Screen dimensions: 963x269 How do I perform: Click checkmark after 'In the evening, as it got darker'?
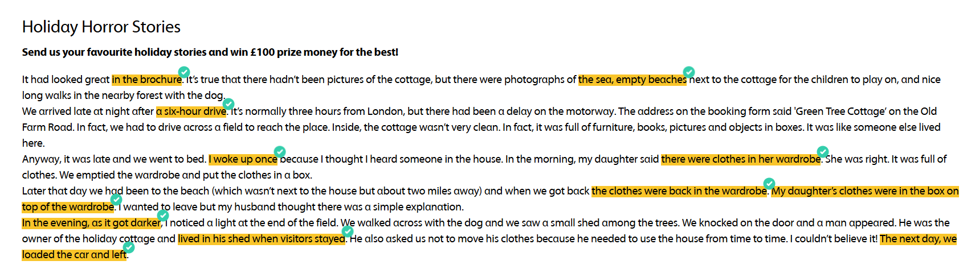(x=163, y=215)
